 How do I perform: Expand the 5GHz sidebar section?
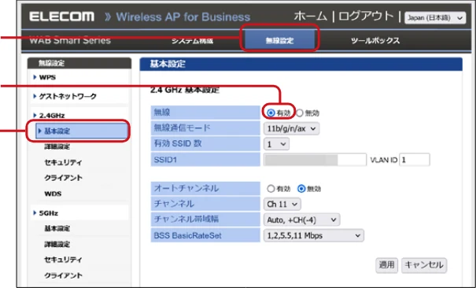coord(48,213)
